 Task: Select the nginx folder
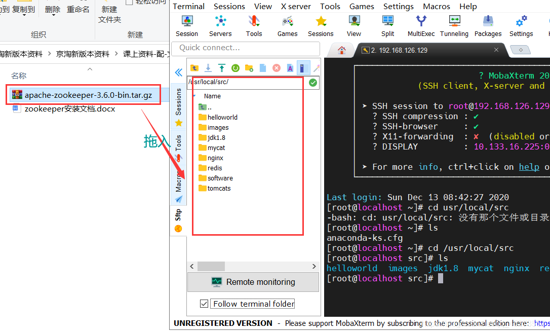point(211,158)
